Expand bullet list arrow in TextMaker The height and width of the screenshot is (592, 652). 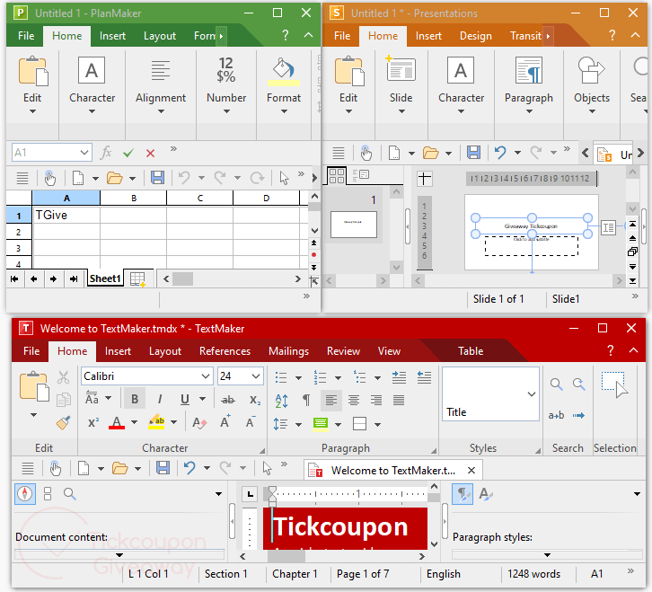298,378
